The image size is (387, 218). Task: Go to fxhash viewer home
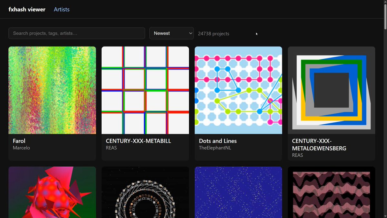[27, 9]
